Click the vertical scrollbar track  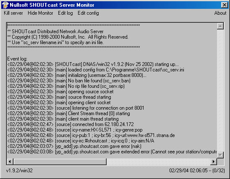tap(220, 90)
